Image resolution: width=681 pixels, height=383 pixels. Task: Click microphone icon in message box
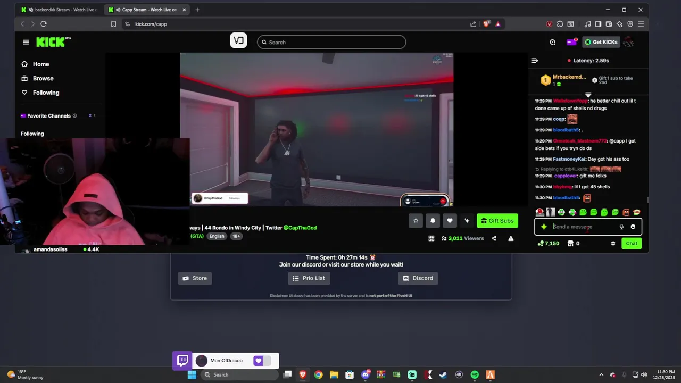(x=621, y=227)
